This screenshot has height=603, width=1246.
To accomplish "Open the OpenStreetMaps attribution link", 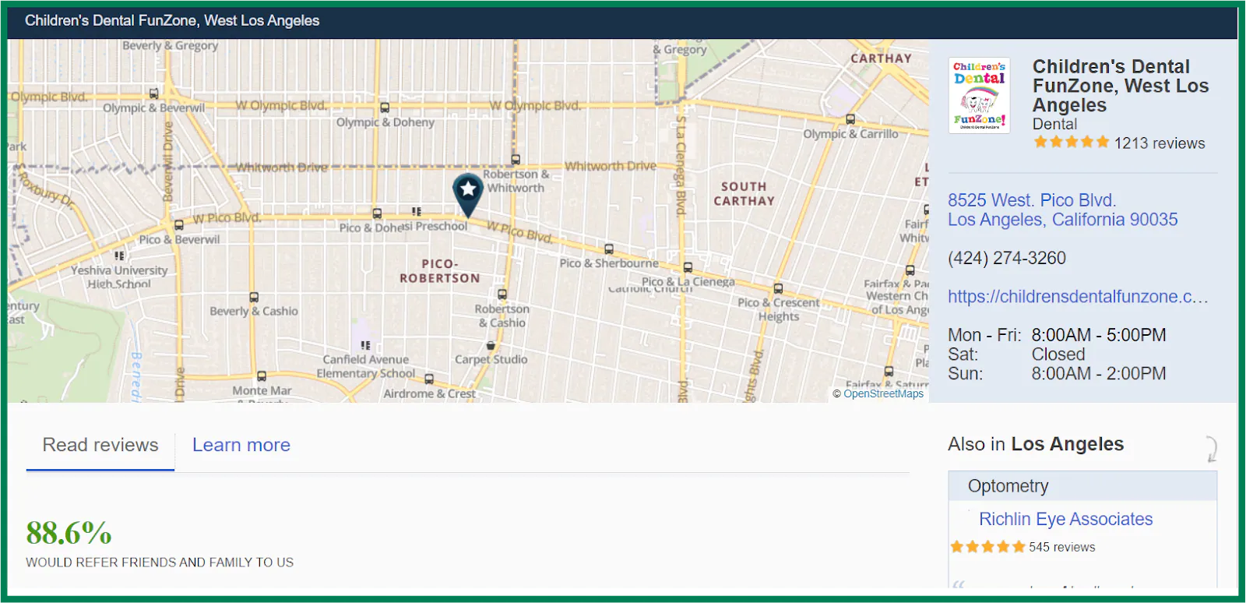I will click(883, 393).
